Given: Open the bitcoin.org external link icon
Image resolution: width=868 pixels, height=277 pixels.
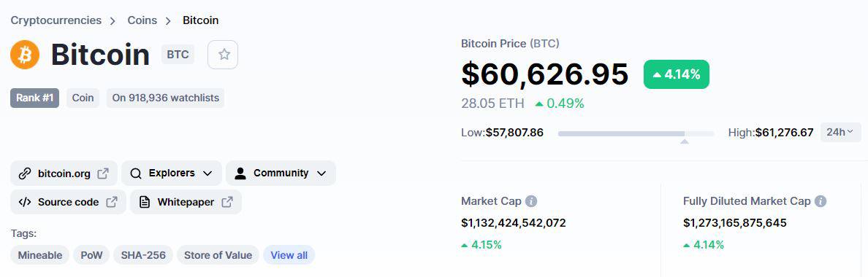Looking at the screenshot, I should [x=103, y=173].
